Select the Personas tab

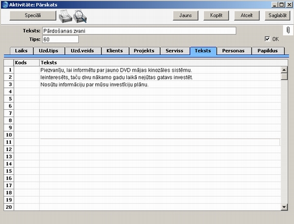[233, 50]
